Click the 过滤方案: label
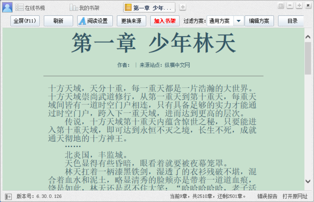Viewport: 314px width, 202px height. [x=194, y=21]
